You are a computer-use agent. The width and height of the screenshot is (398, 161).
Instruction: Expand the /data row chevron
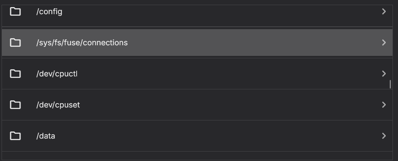click(x=384, y=136)
